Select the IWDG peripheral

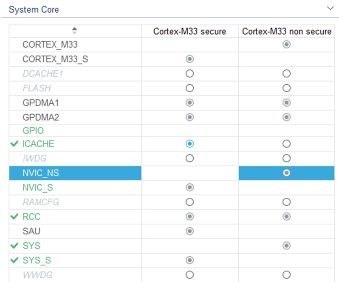coord(34,158)
